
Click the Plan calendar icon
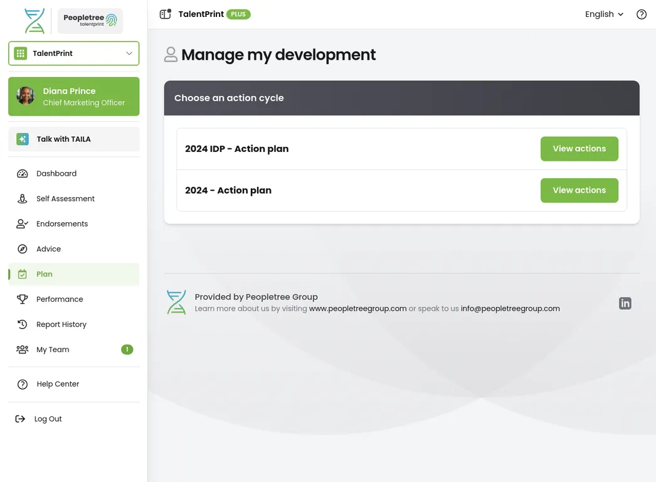coord(22,274)
